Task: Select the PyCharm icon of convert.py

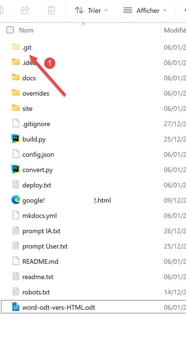Action: click(x=16, y=169)
